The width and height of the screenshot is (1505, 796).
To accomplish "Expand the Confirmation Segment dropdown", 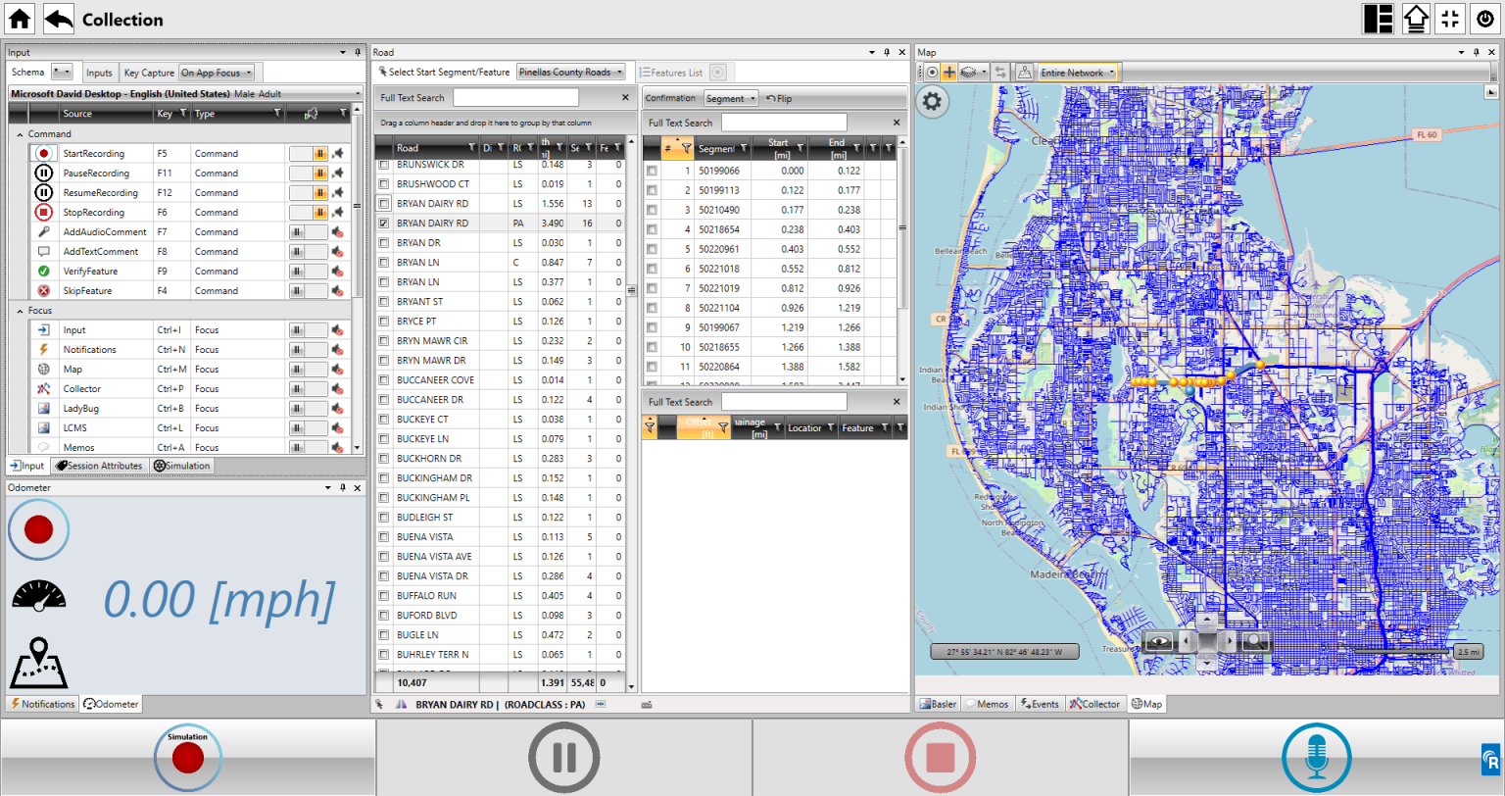I will 731,98.
